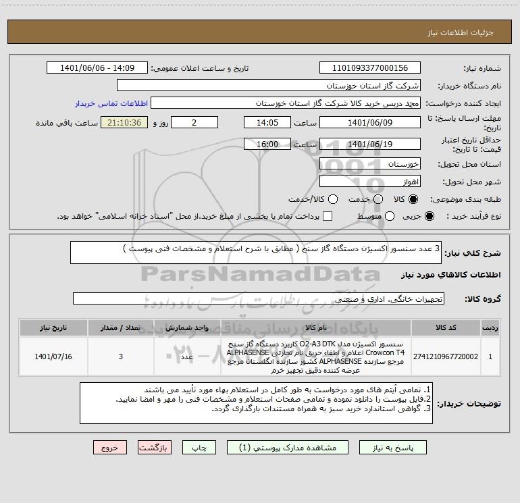The height and width of the screenshot is (503, 520).
Task: Click the تعداد / مقدار column header
Action: pyautogui.click(x=121, y=327)
